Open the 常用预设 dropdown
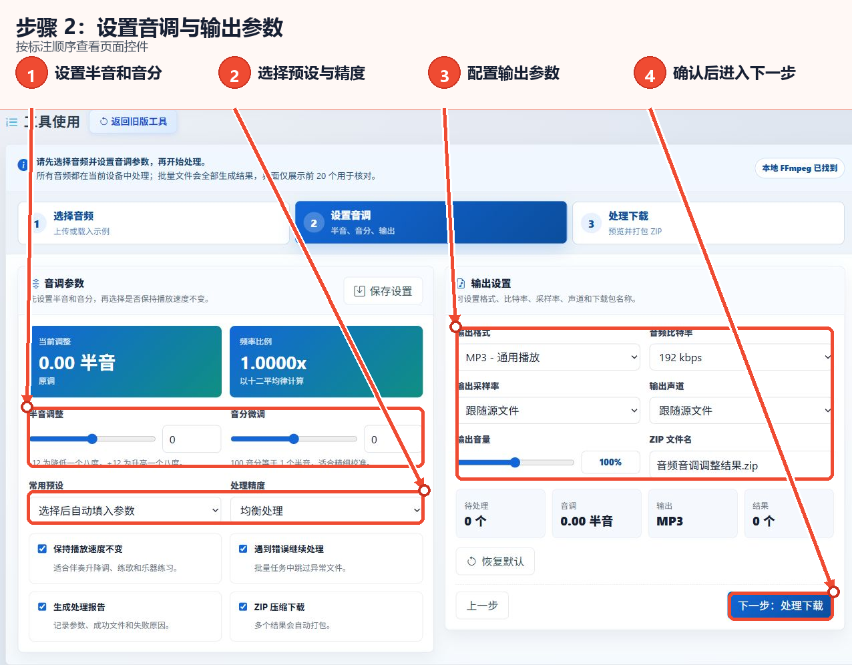This screenshot has height=665, width=852. point(125,511)
